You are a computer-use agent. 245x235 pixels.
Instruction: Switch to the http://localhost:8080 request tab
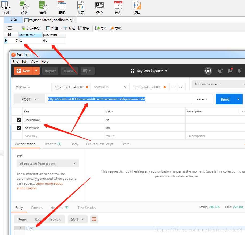pyautogui.click(x=71, y=87)
